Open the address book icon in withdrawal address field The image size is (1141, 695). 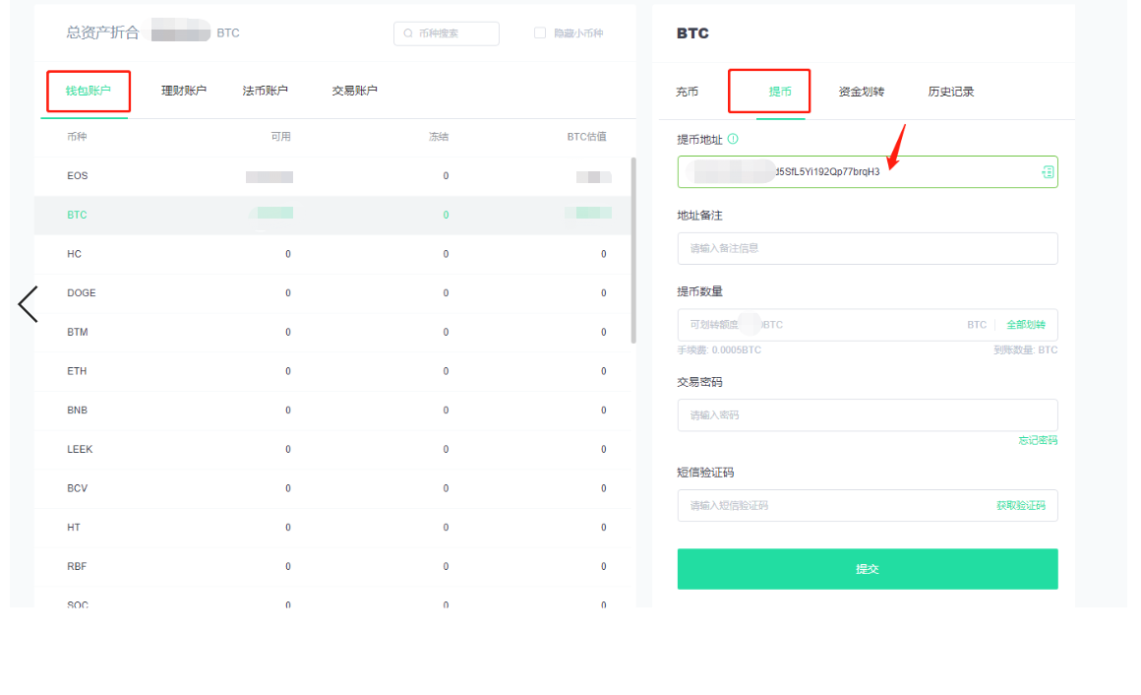click(1048, 172)
